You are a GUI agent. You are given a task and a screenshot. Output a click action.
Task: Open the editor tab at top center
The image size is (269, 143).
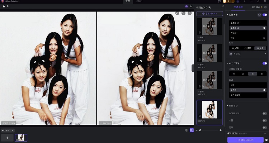pyautogui.click(x=138, y=1)
